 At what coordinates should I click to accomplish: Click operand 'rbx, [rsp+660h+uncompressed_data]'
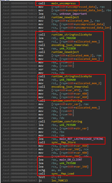[78, 24]
